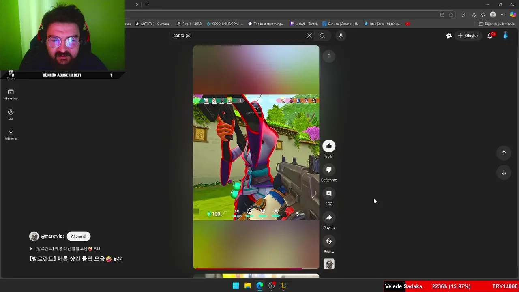The height and width of the screenshot is (292, 519).
Task: Open the Edge settings ellipsis menu
Action: 503,15
